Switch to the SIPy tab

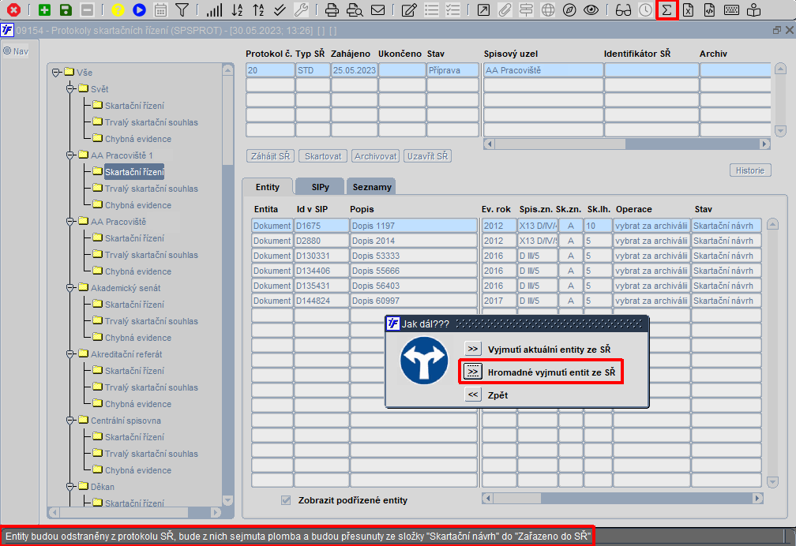(x=320, y=187)
